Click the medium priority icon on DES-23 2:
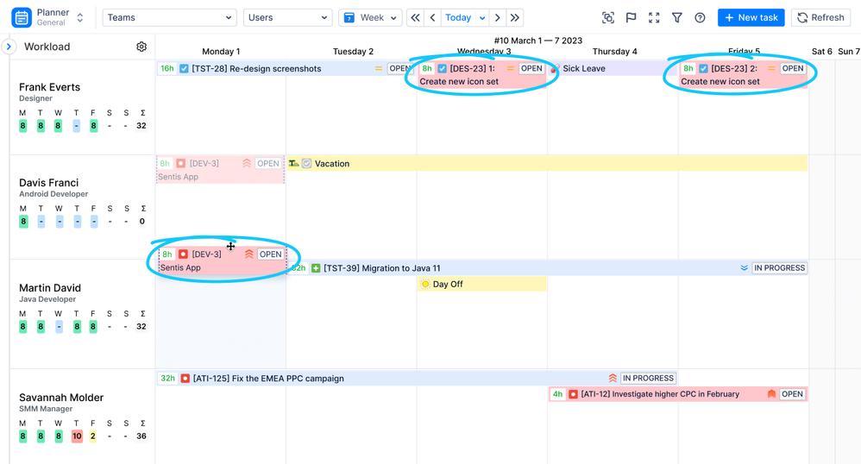The height and width of the screenshot is (464, 861). [771, 69]
